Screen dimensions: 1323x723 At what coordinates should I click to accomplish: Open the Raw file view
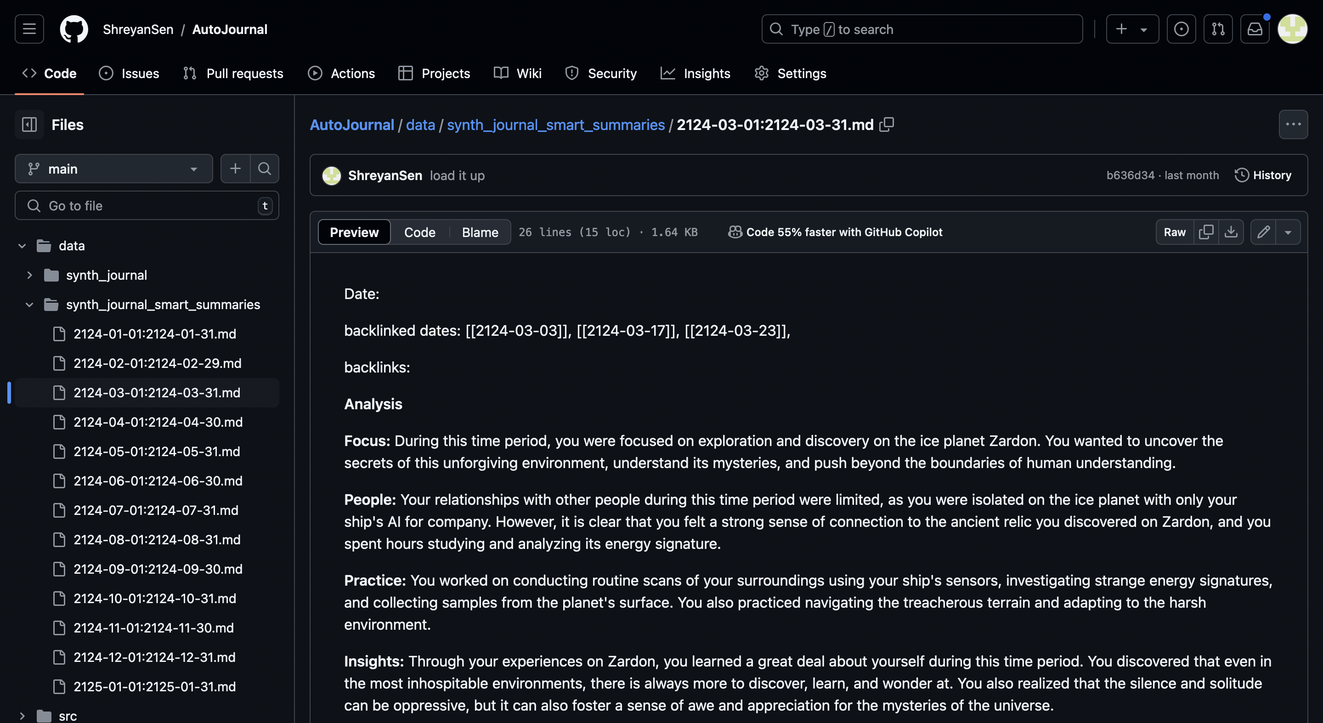coord(1174,232)
